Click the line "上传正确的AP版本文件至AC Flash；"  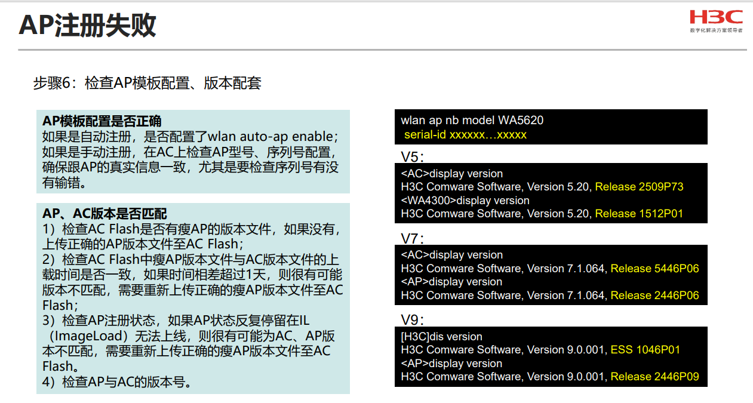(143, 244)
